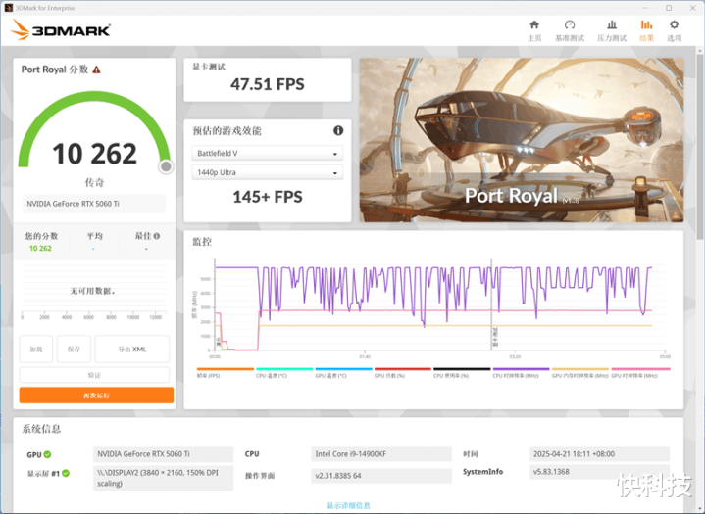Open 基准测试 benchmarks gauge icon
The width and height of the screenshot is (705, 514).
coord(570,25)
